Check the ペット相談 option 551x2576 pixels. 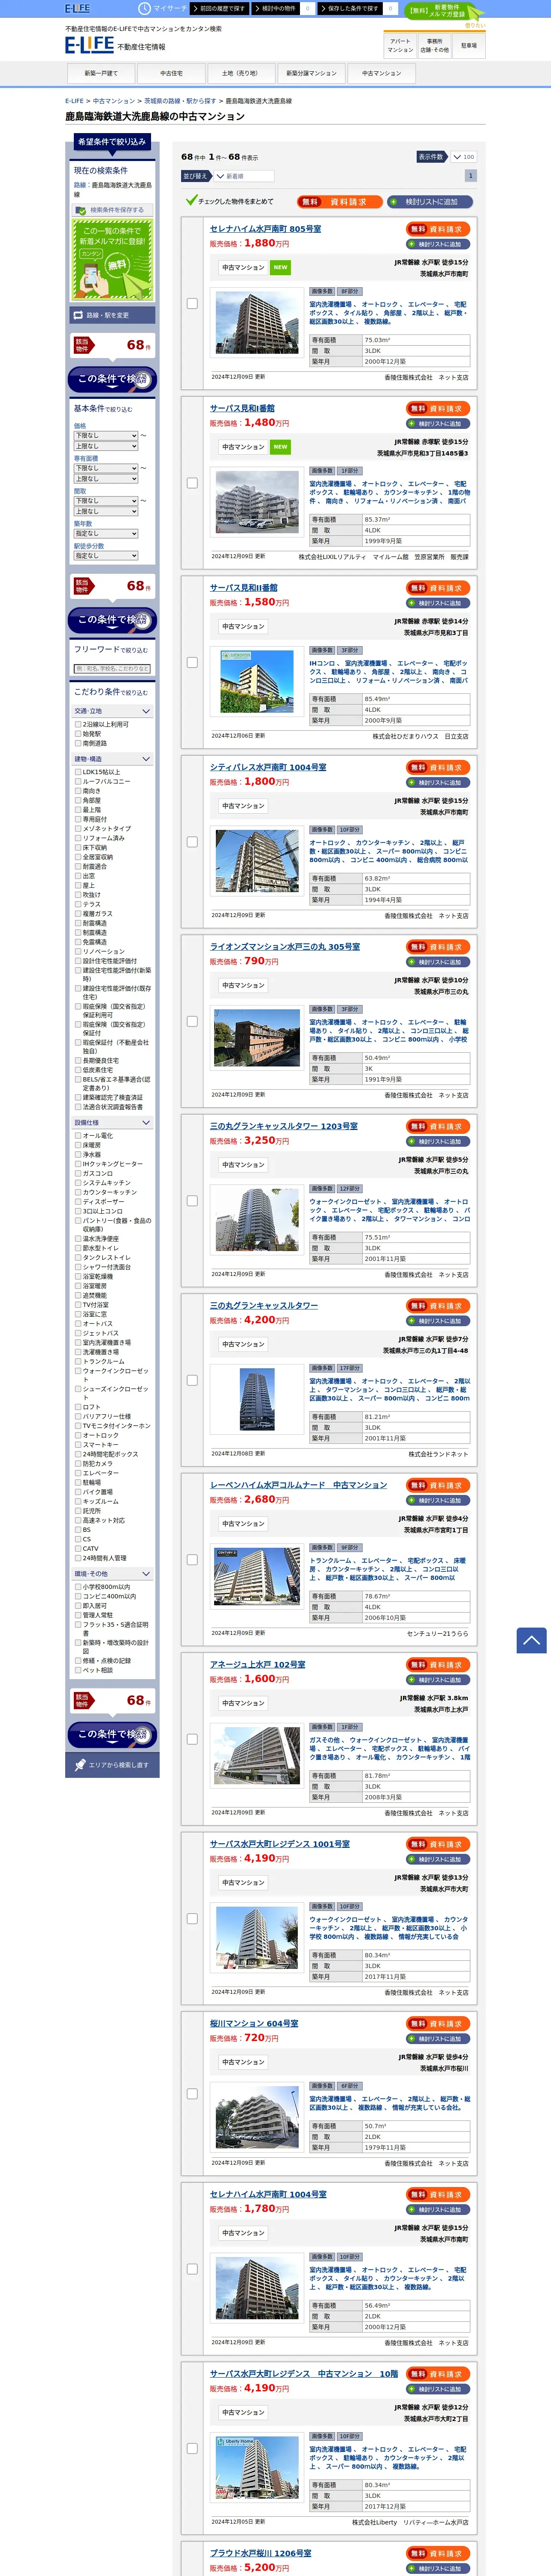click(78, 1670)
